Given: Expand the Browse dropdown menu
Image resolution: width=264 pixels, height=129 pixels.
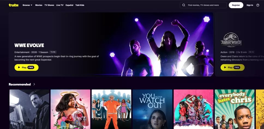Looking at the screenshot, I should [x=27, y=5].
